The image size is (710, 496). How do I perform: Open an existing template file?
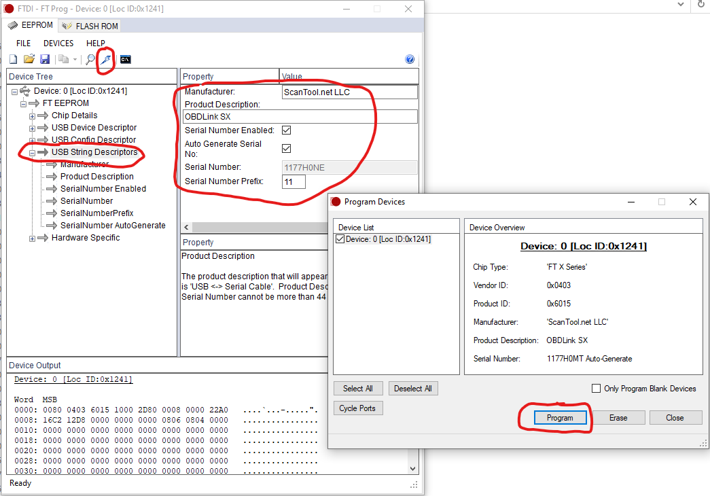click(29, 59)
